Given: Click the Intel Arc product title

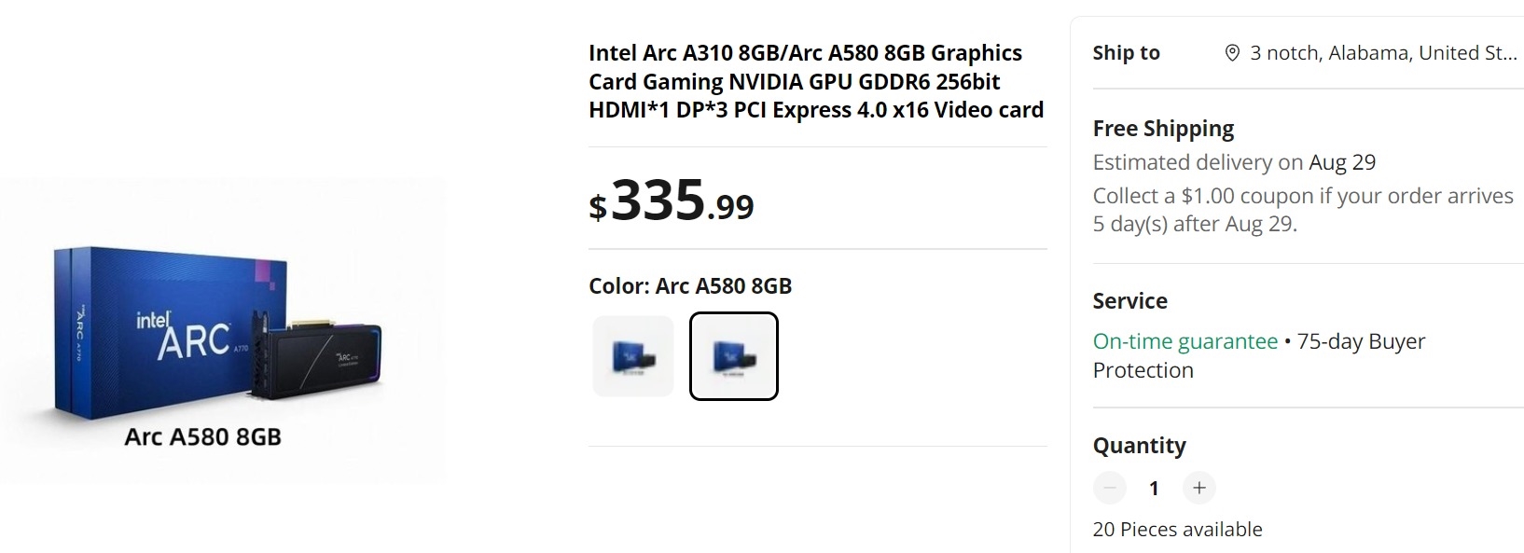Looking at the screenshot, I should point(815,81).
